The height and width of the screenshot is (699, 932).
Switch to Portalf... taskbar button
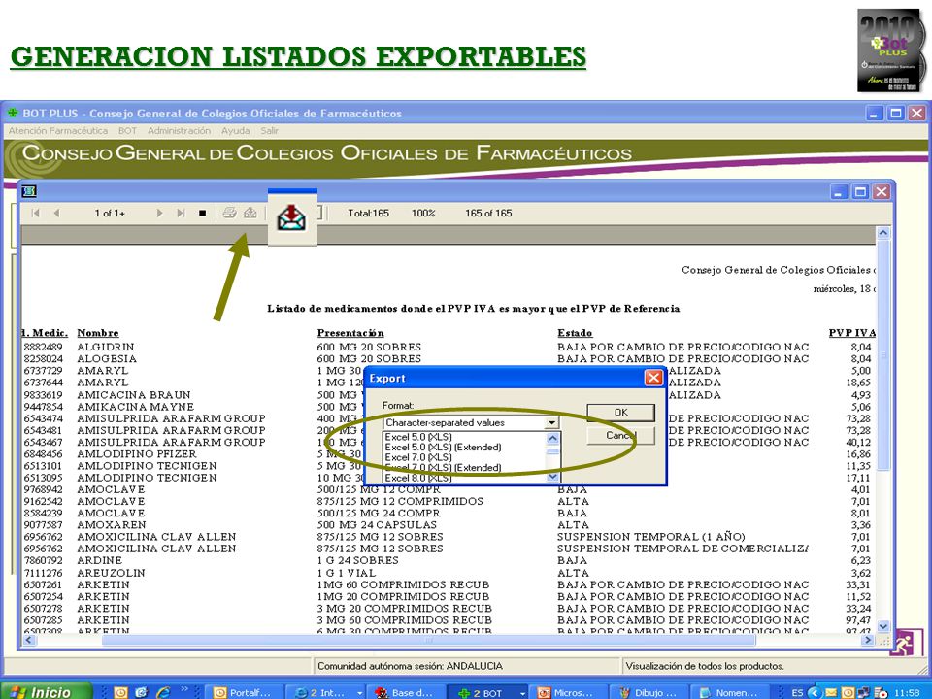244,692
